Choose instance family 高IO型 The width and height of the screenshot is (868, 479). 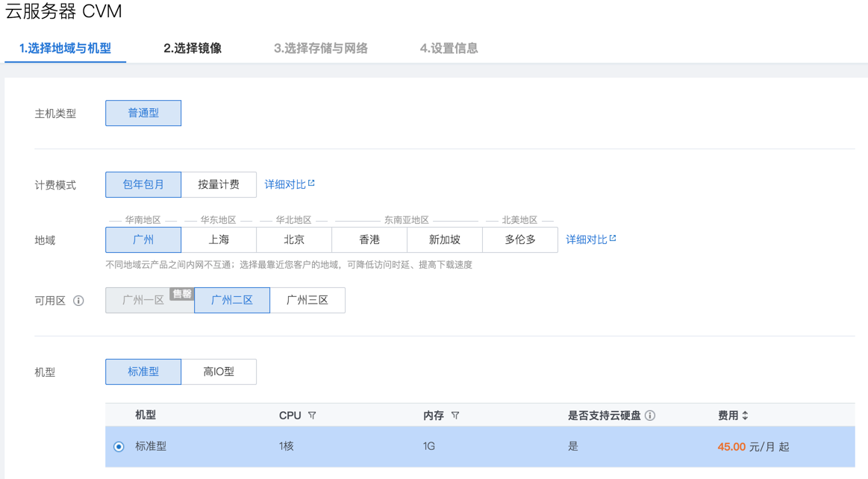click(x=219, y=372)
